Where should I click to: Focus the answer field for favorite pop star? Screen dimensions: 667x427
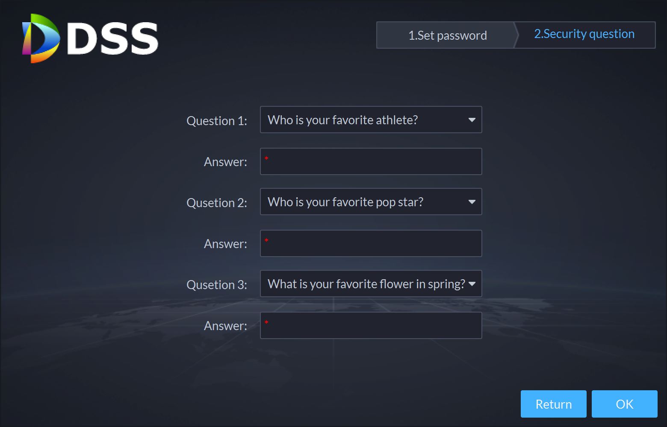coord(371,243)
